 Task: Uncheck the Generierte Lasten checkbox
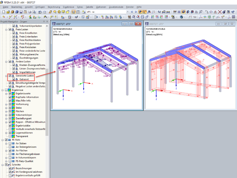click(x=10, y=76)
